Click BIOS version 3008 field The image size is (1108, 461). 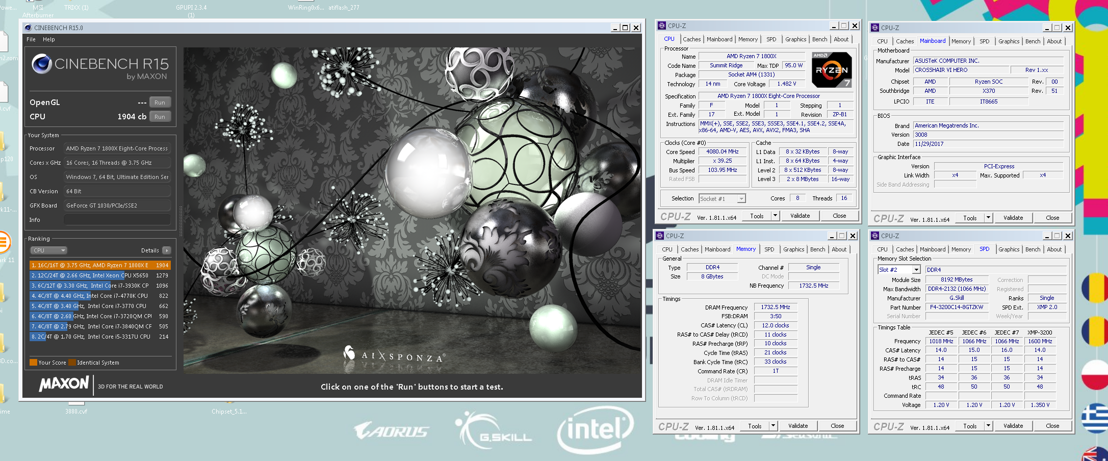[988, 135]
